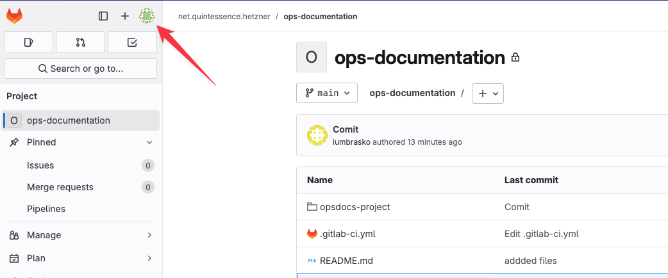Open assigned issues shortcut icon
The width and height of the screenshot is (668, 278).
(28, 42)
